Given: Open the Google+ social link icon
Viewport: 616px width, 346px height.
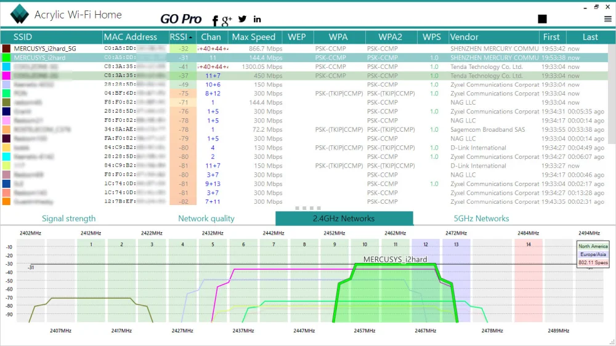Looking at the screenshot, I should coord(227,21).
